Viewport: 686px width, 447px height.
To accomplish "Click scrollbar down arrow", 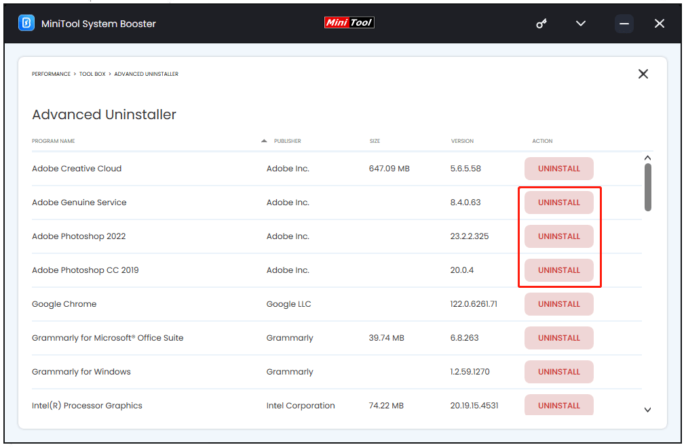I will click(648, 410).
